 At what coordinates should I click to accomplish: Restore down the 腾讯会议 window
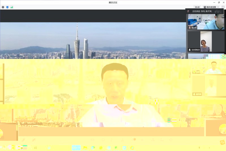[219, 2]
